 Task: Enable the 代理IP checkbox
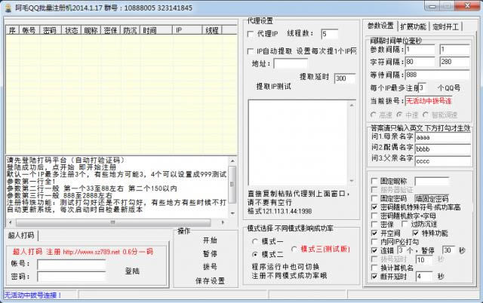251,34
